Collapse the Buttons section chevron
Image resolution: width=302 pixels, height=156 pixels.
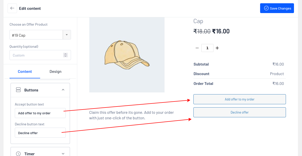[x=63, y=90]
